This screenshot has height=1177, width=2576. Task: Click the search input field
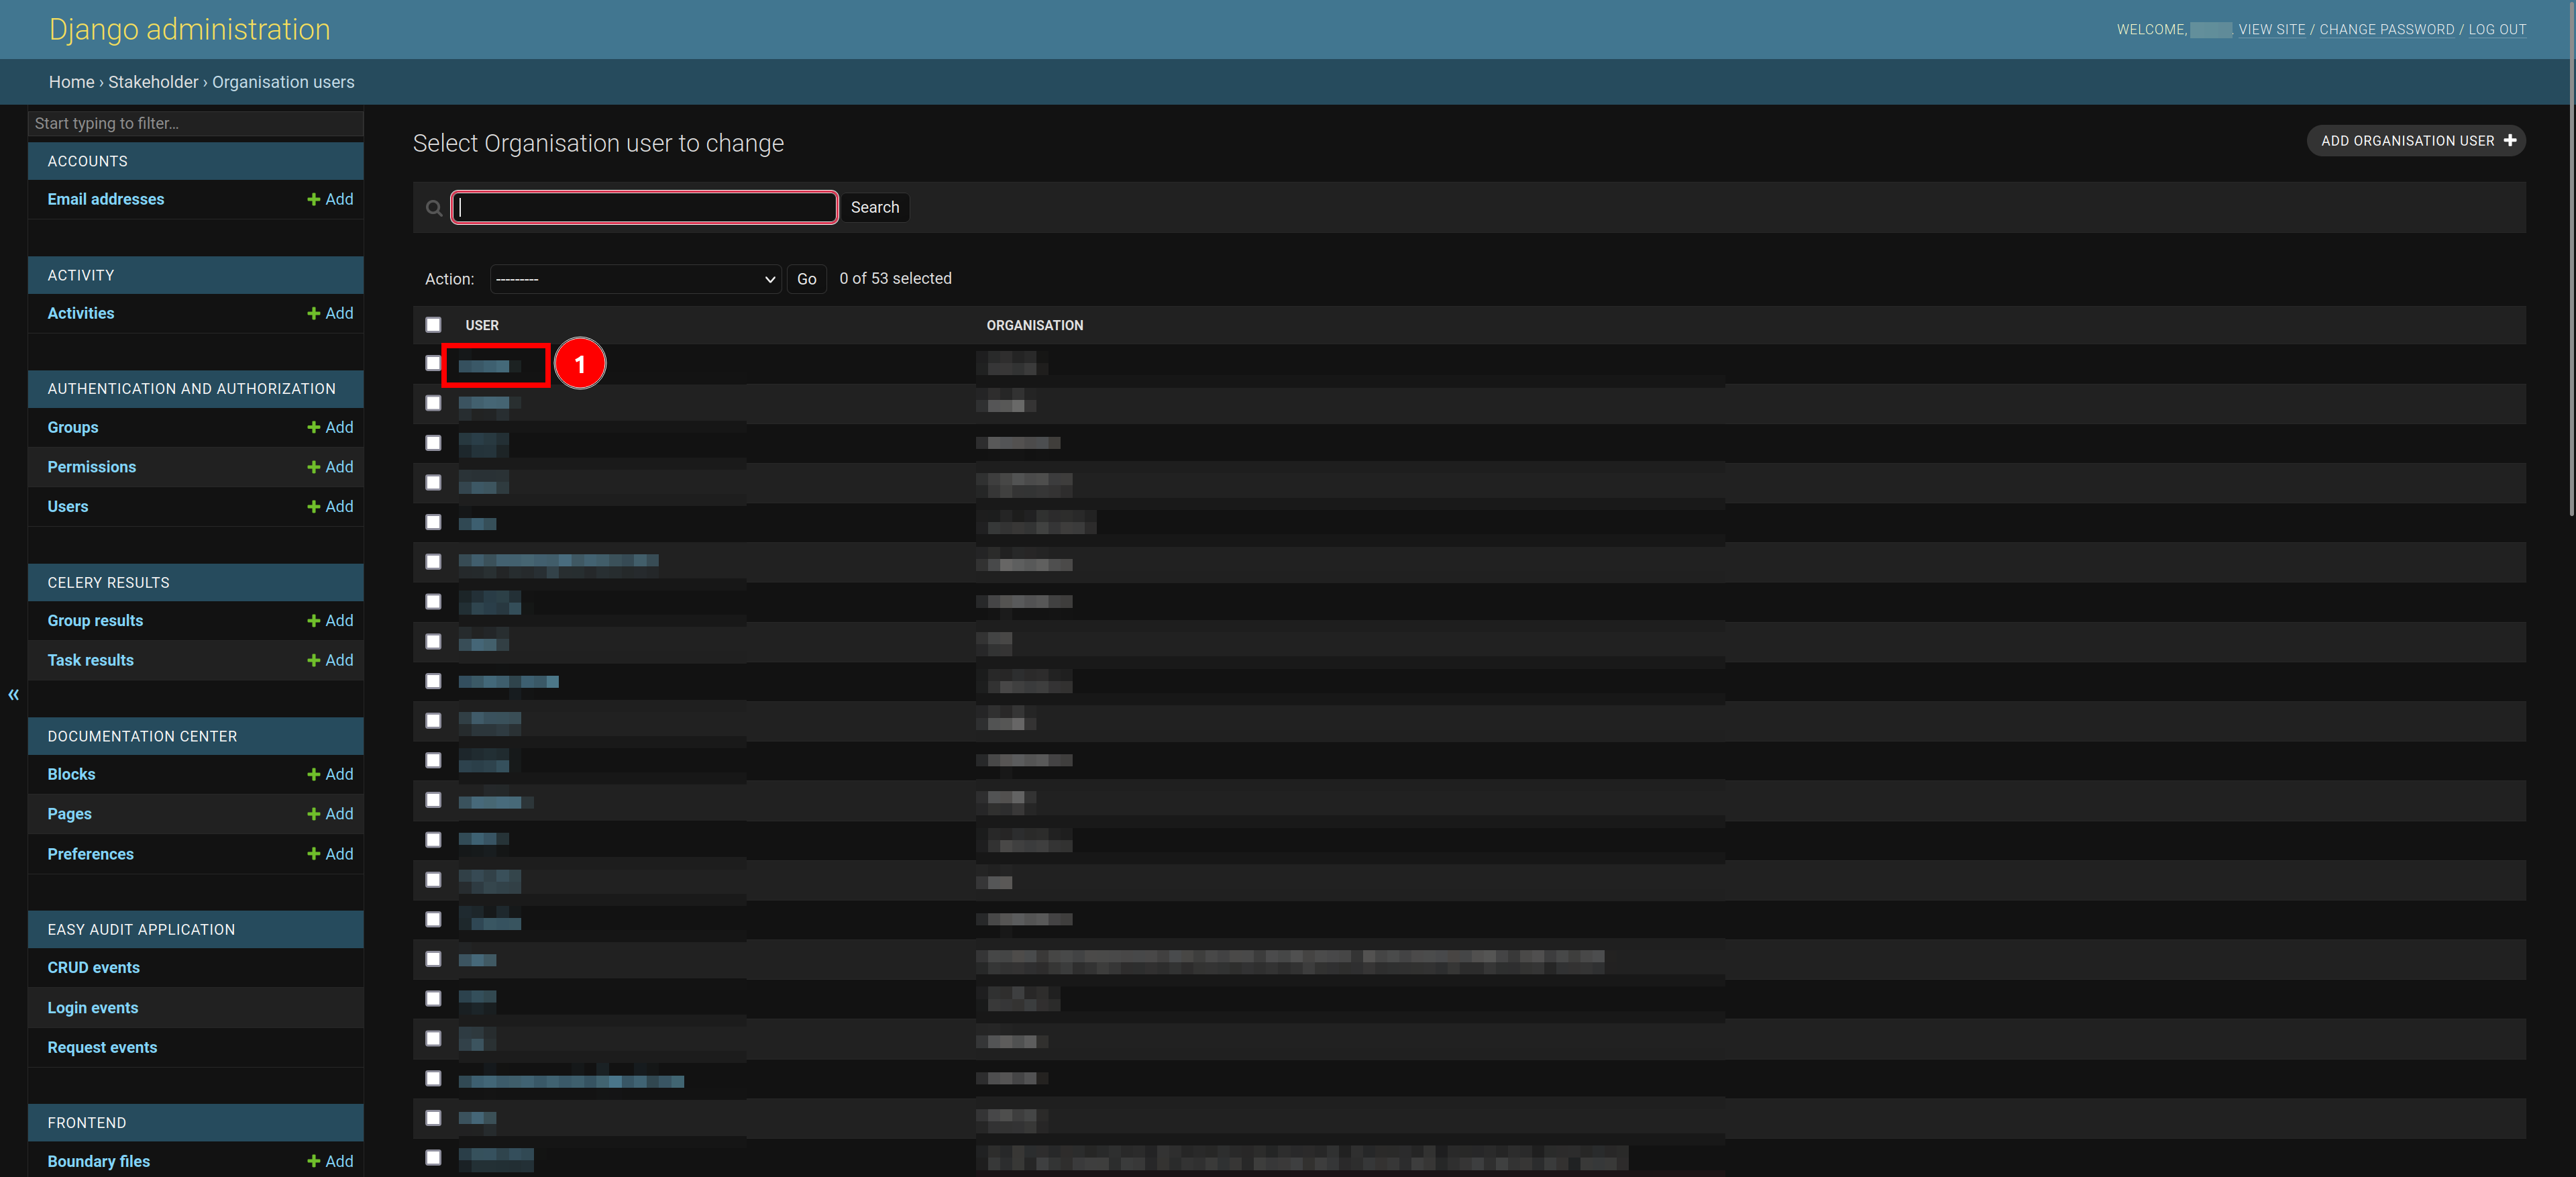tap(644, 205)
